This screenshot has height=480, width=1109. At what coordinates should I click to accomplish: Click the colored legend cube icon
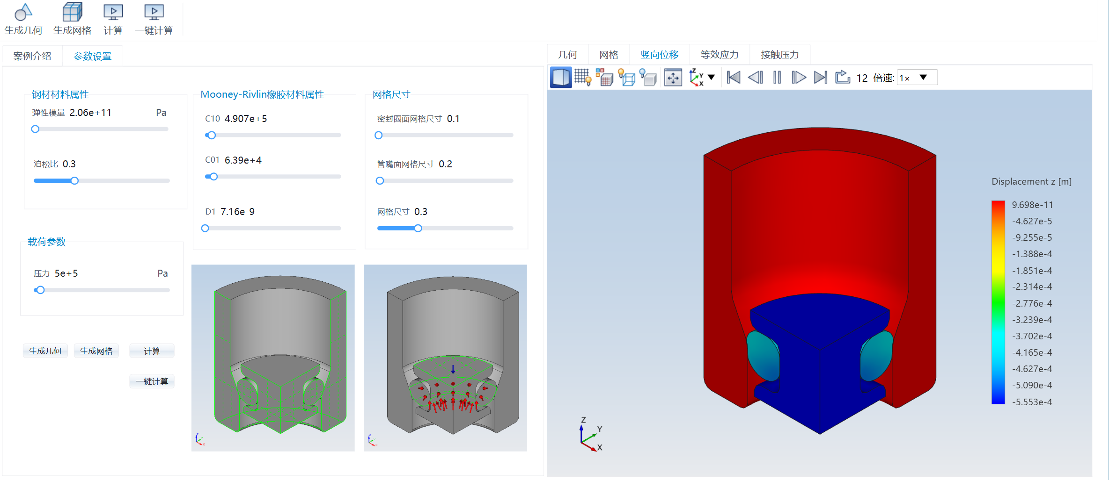click(604, 78)
